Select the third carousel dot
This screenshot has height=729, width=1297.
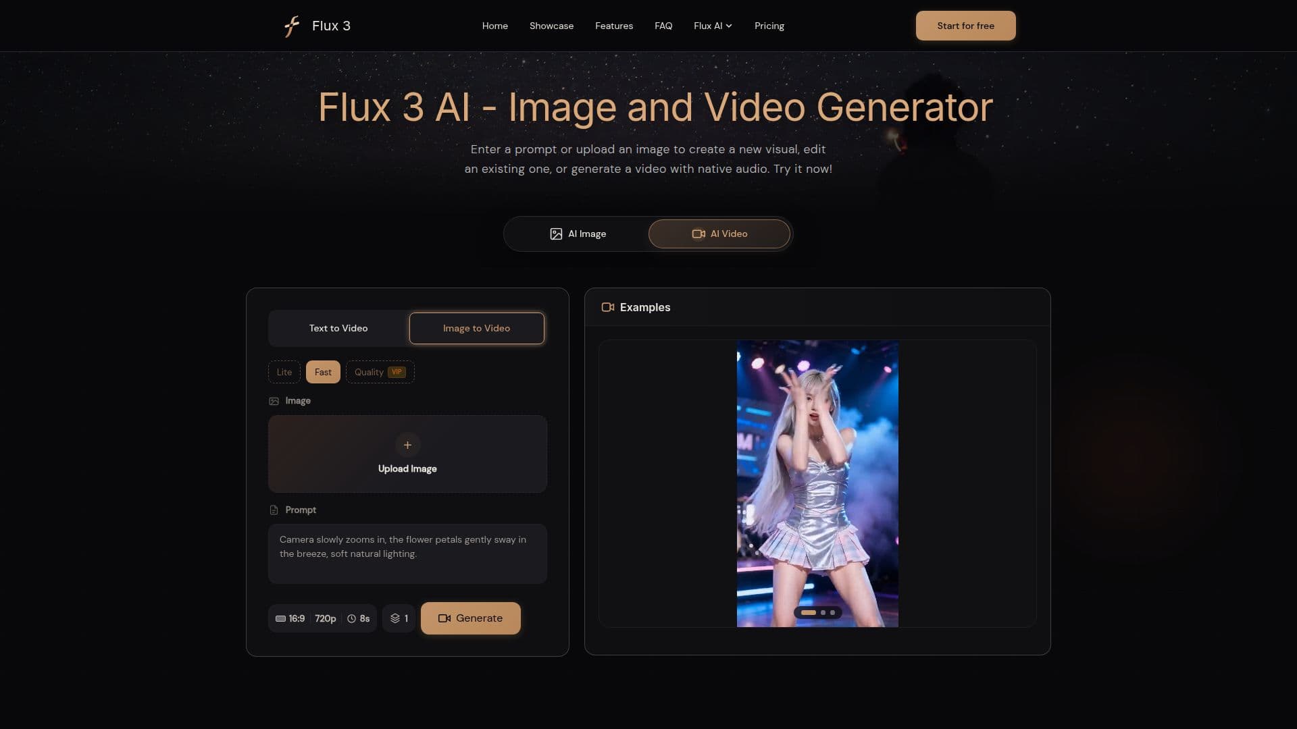pos(832,612)
